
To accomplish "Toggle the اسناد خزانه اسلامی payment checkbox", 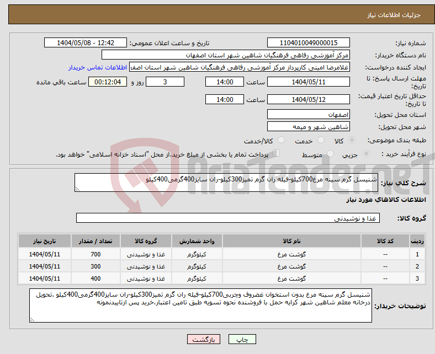I will pyautogui.click(x=277, y=153).
